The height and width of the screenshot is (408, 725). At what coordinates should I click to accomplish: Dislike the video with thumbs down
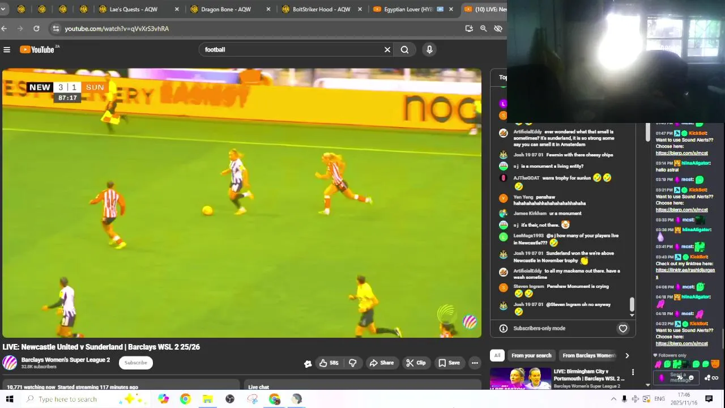point(353,363)
